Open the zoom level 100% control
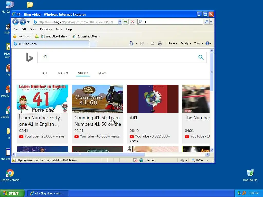Viewport: 263px width, 197px height. [x=198, y=160]
